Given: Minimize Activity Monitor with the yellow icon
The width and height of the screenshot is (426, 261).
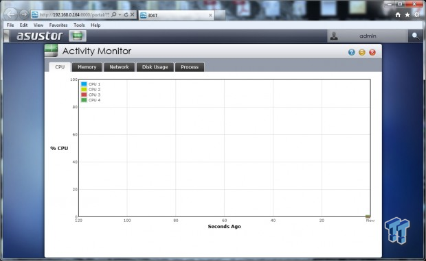Looking at the screenshot, I should pyautogui.click(x=362, y=52).
